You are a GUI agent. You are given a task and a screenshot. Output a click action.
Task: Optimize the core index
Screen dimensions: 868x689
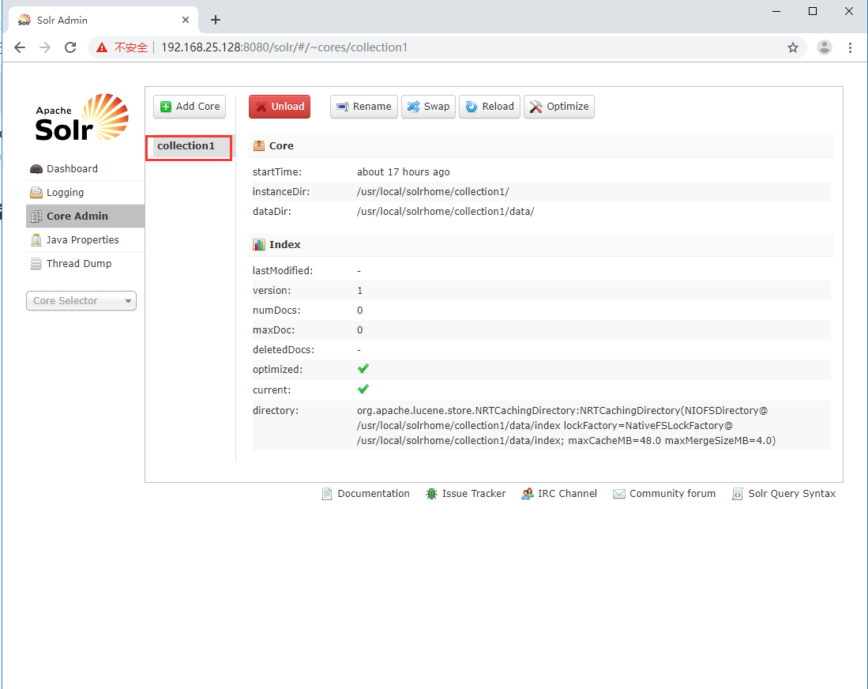tap(559, 107)
